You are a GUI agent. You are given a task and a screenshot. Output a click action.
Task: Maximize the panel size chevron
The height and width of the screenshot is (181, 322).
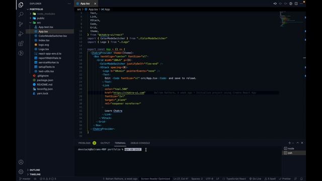(x=297, y=143)
